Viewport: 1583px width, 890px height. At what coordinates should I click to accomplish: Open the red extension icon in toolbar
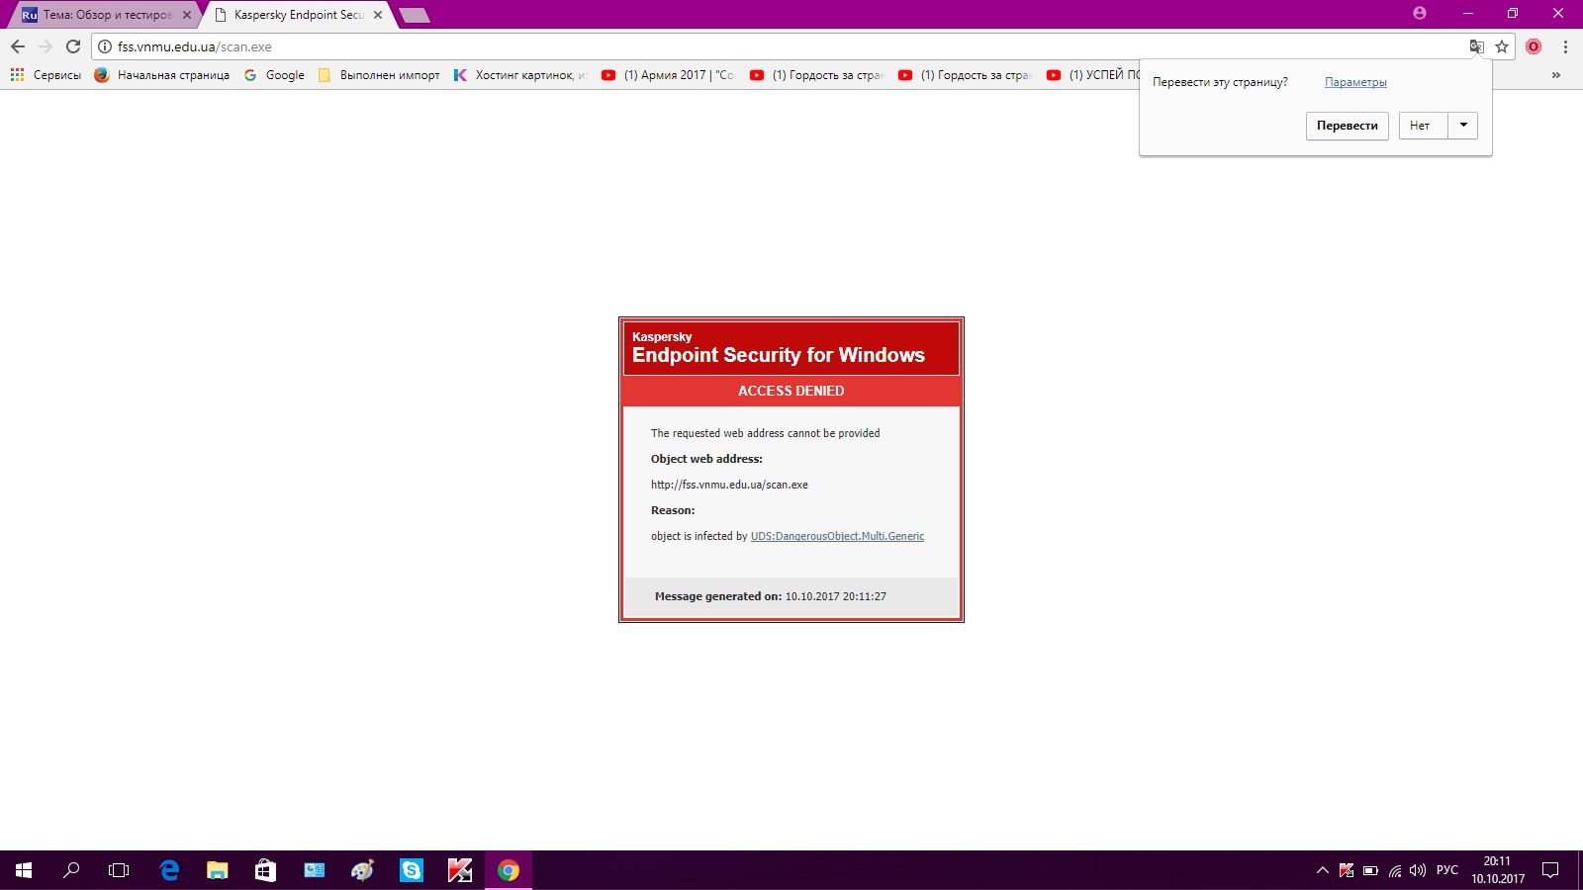[1534, 46]
